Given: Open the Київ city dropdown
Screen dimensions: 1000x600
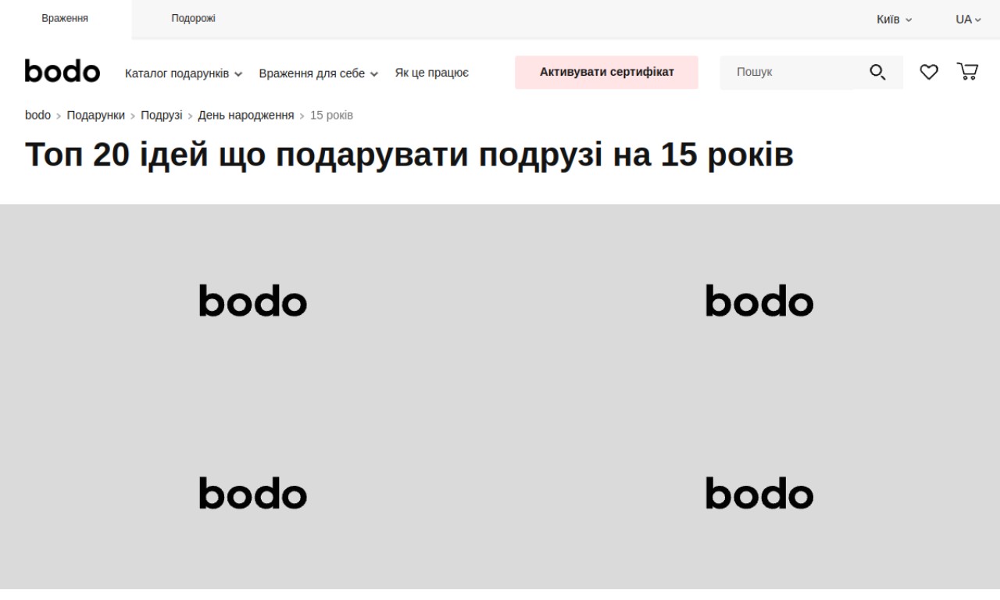Looking at the screenshot, I should click(895, 20).
